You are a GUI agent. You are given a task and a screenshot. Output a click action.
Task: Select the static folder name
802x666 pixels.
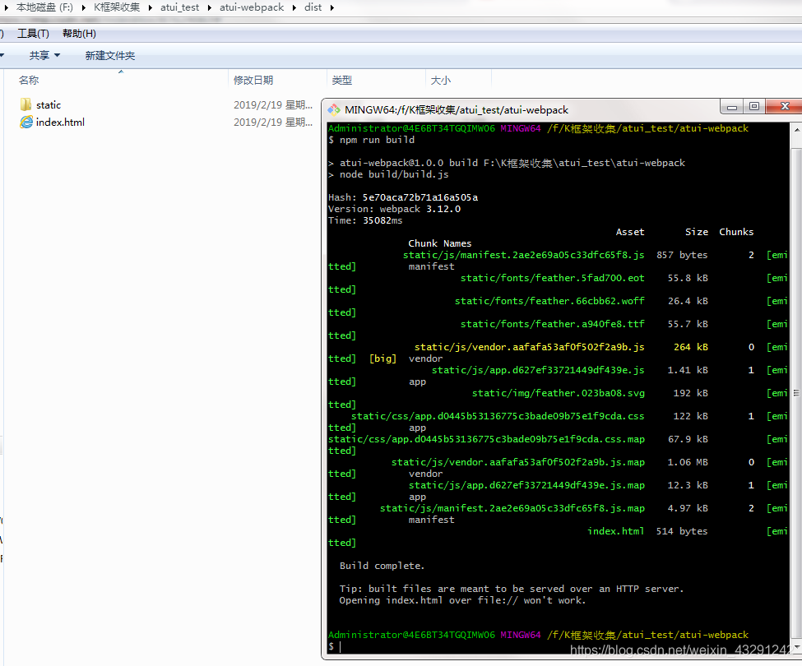coord(49,104)
